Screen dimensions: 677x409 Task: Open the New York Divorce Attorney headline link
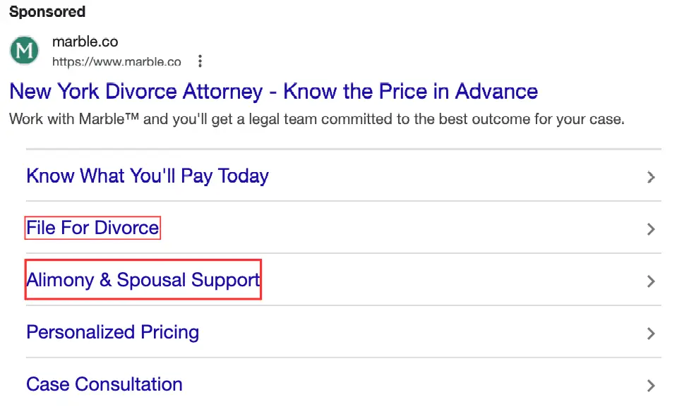point(273,91)
